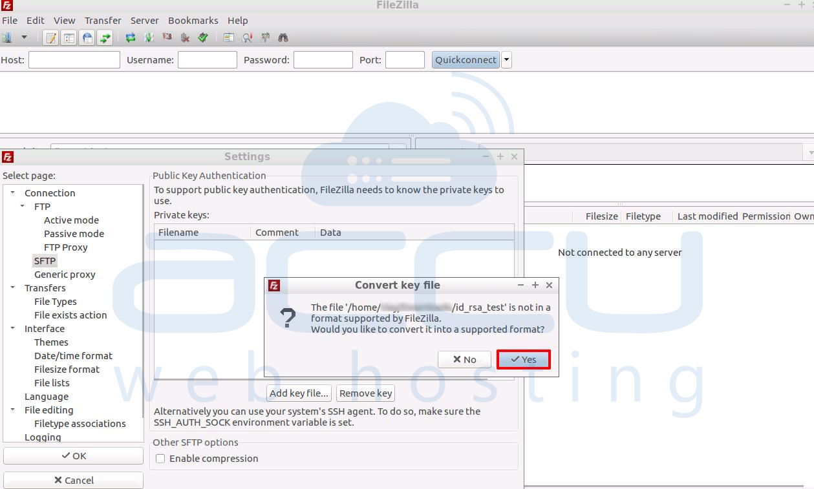Viewport: 814px width, 489px height.
Task: Toggle processing of the transfer queue
Action: tap(149, 37)
